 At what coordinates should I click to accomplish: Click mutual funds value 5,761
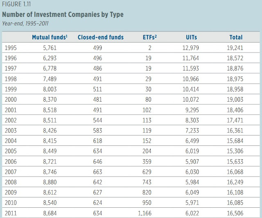click(50, 48)
